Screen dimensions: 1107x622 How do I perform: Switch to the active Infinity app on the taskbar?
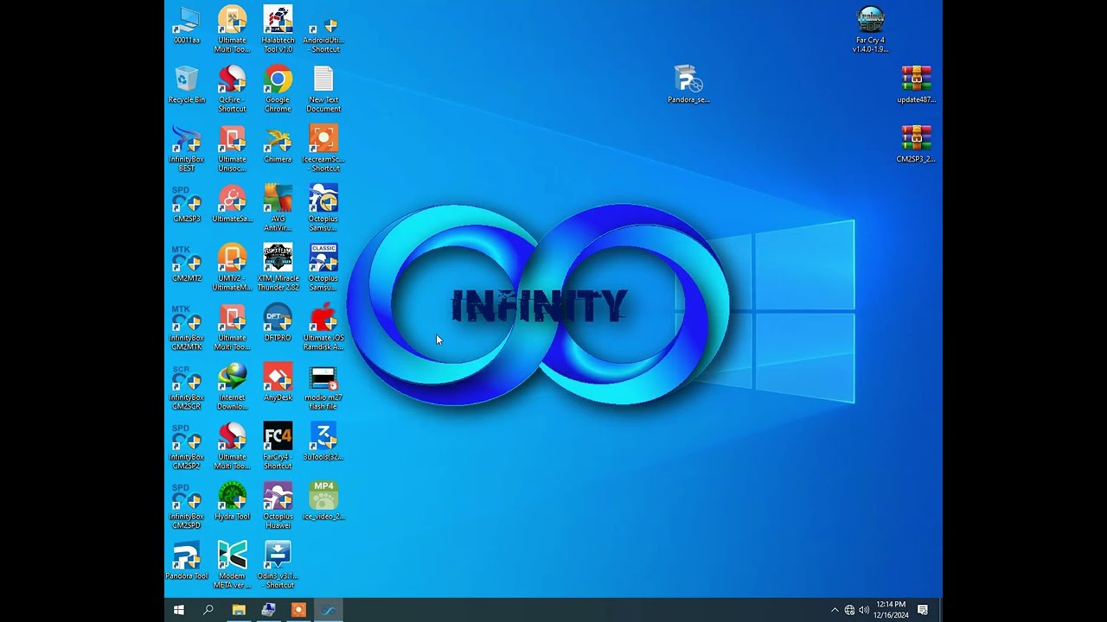pos(328,610)
